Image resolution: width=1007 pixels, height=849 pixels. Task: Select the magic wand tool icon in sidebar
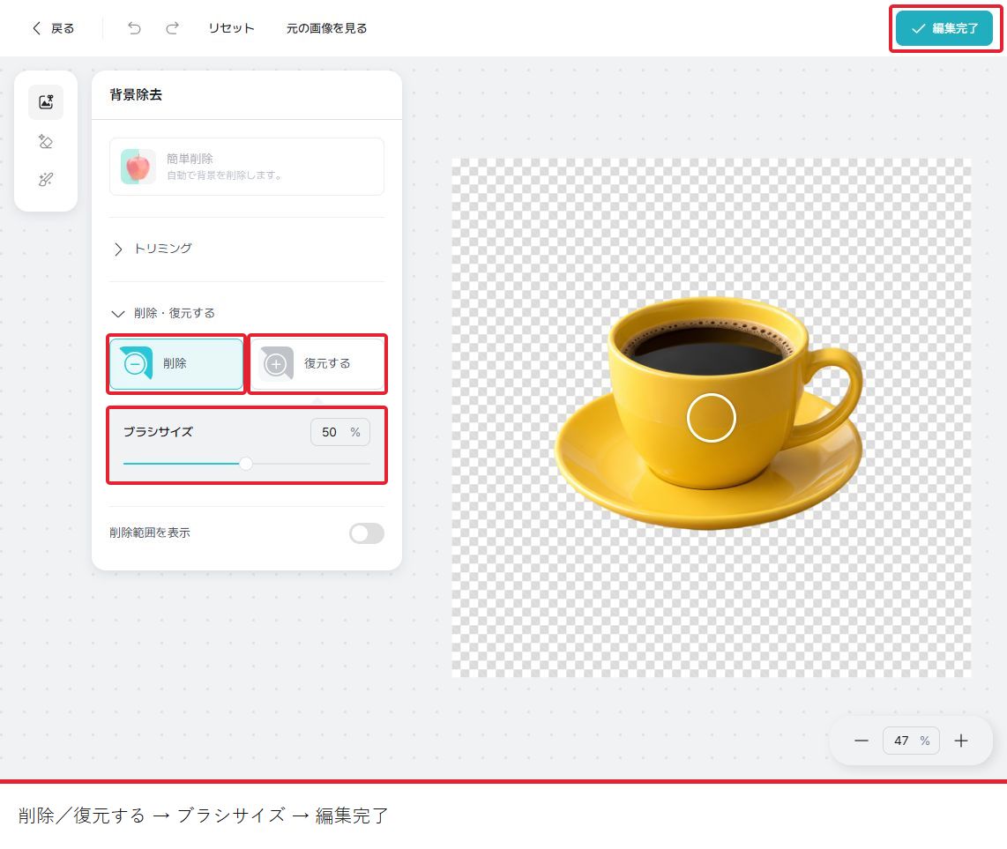coord(46,179)
